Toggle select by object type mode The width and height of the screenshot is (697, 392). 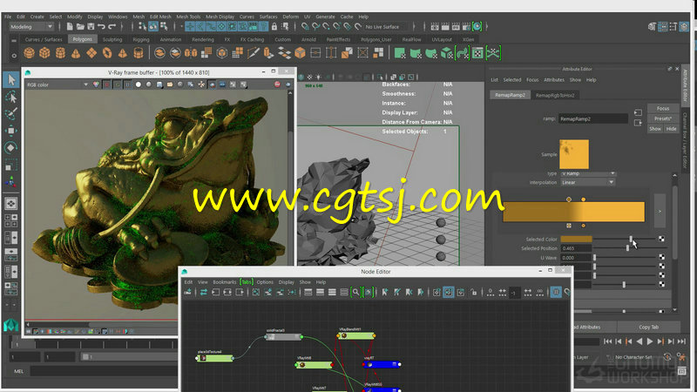(x=153, y=27)
